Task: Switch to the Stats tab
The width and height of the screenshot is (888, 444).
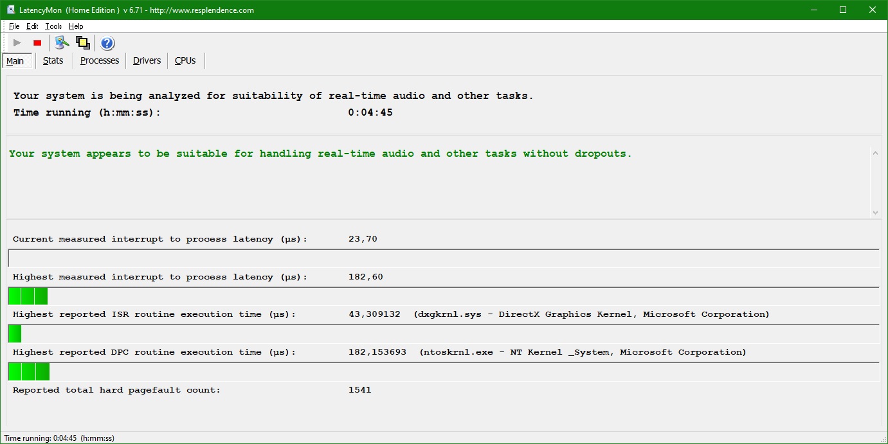Action: (x=53, y=60)
